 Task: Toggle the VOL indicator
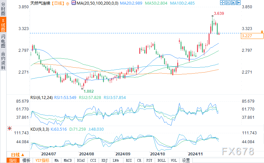tap(174, 160)
